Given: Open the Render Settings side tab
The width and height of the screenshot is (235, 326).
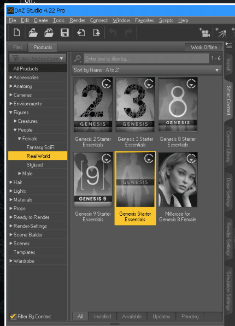Looking at the screenshot, I should point(228,239).
